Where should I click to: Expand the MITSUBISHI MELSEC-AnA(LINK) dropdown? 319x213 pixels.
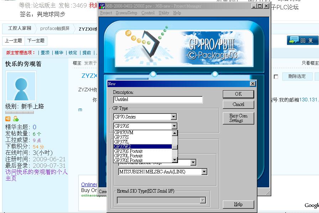(204, 172)
